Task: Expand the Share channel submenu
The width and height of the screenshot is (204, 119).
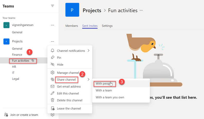Action: tap(88, 80)
